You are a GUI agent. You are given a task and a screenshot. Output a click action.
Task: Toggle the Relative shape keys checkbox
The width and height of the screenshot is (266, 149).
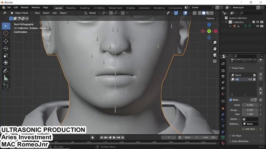point(231,100)
